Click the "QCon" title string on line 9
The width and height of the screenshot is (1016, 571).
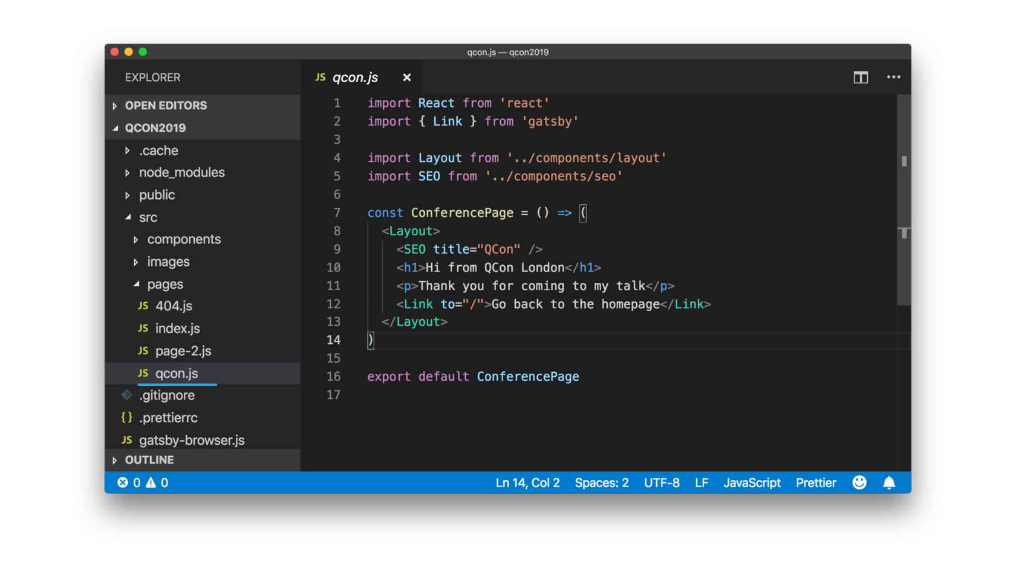498,249
